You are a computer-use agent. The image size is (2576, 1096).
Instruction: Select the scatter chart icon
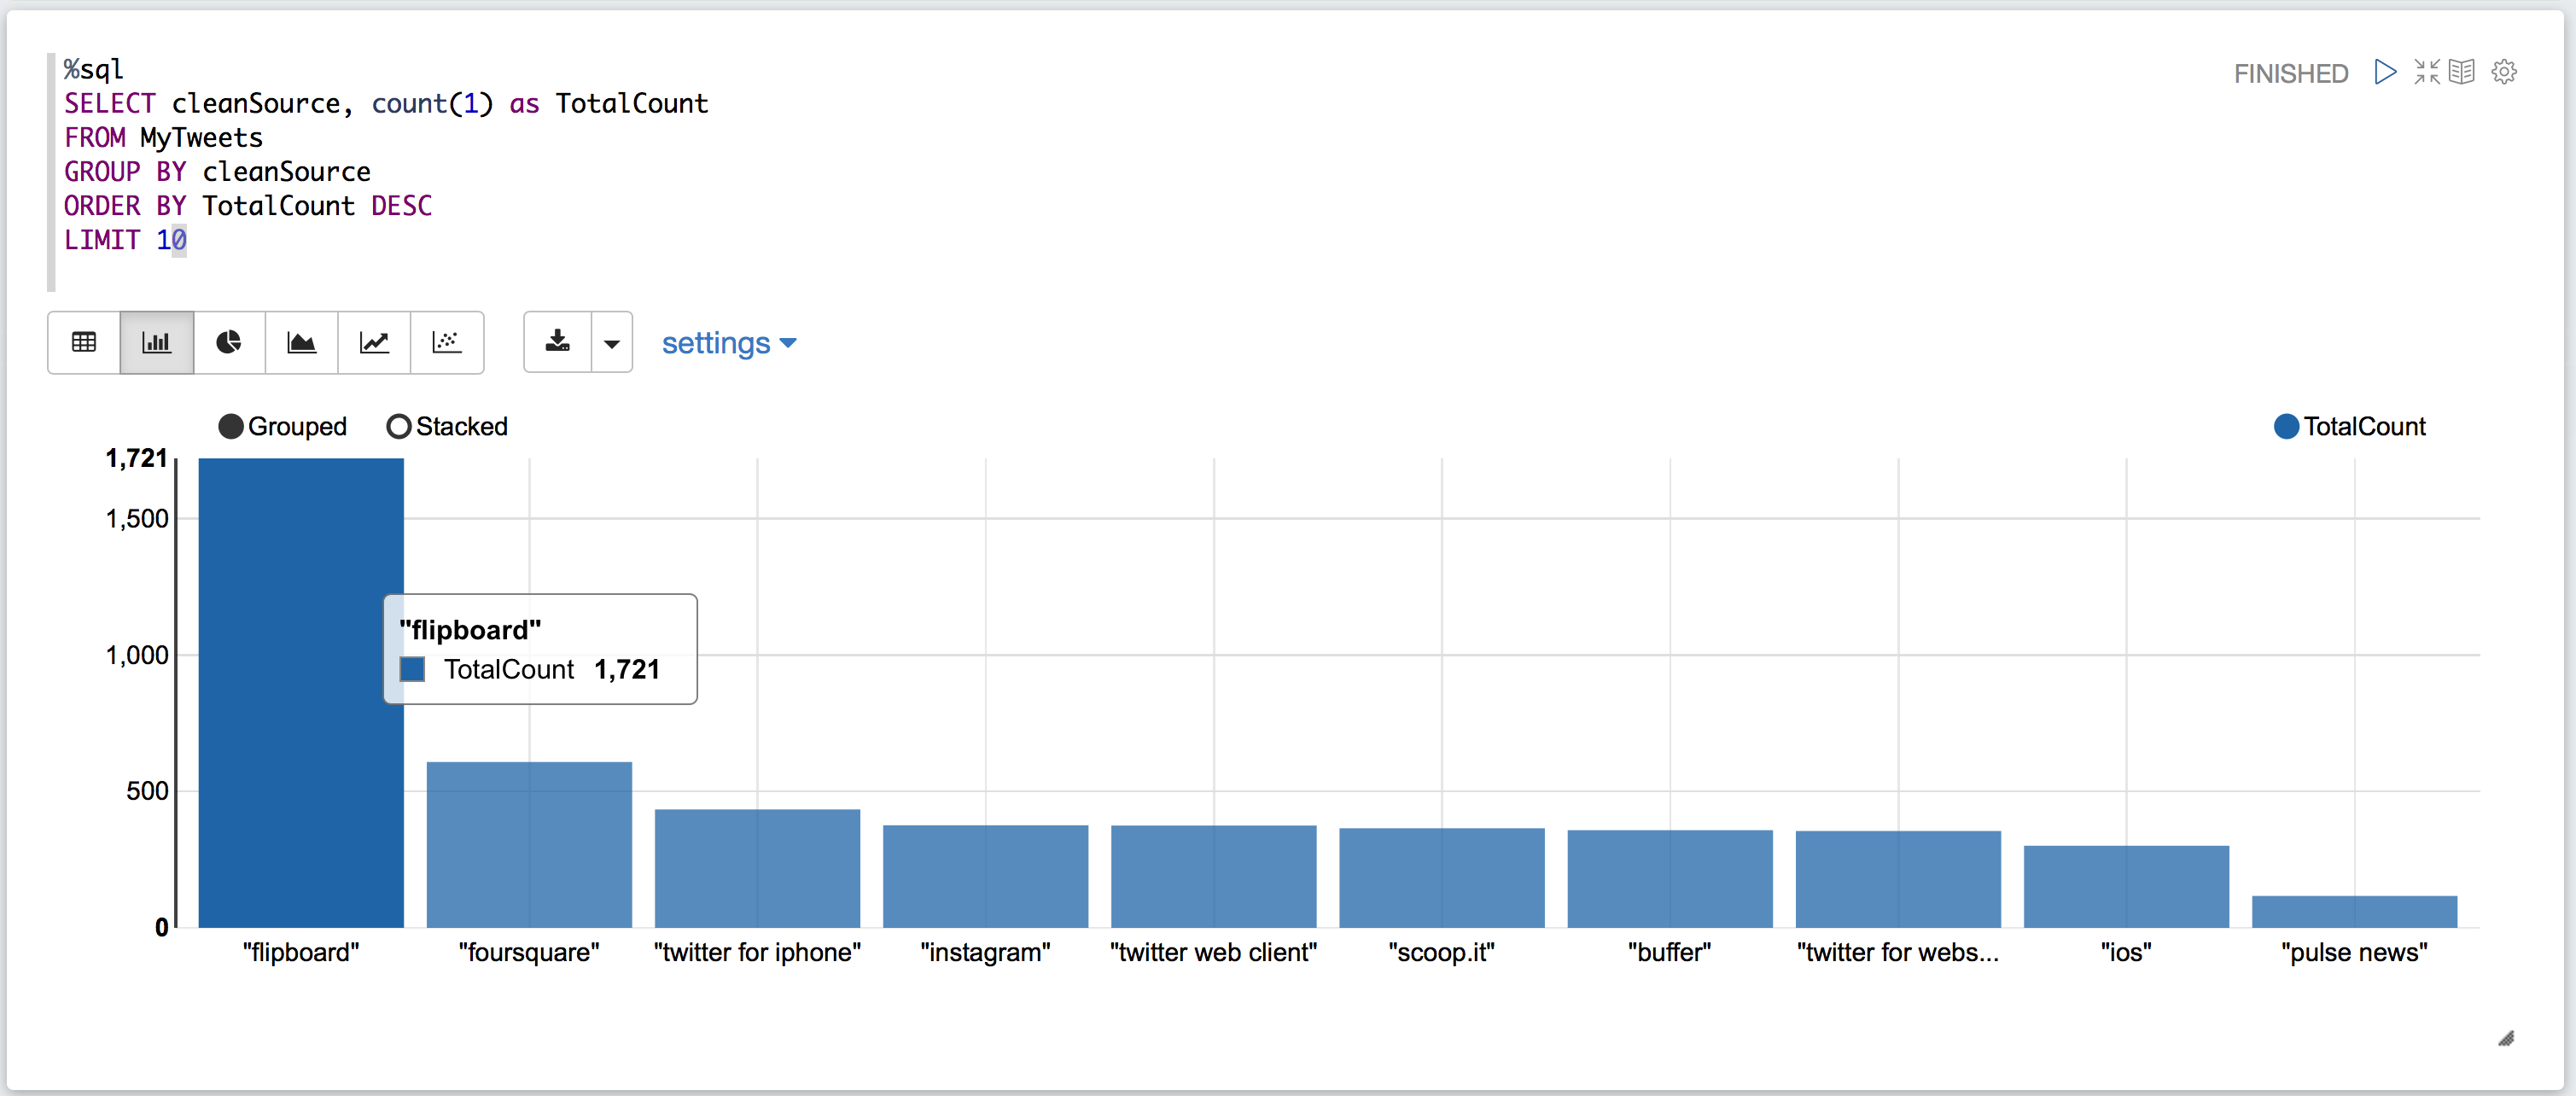[x=446, y=343]
